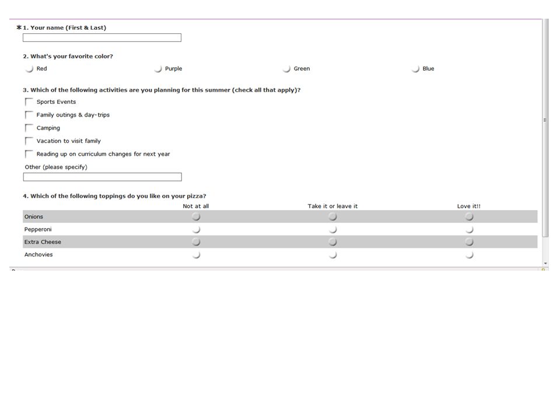Tick Reading up on curriculum changes checkbox
The image size is (560, 420).
click(29, 154)
